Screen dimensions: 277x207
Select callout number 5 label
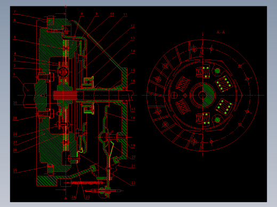(15, 38)
